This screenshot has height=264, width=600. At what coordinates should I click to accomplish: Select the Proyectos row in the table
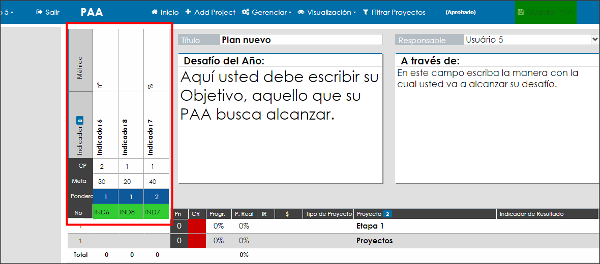[333, 241]
